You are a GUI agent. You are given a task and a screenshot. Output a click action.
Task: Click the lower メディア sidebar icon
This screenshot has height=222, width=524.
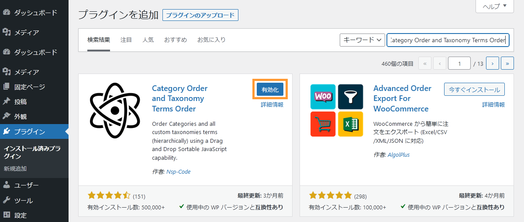click(x=7, y=72)
